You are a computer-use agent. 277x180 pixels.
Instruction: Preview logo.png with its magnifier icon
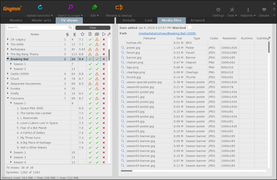pyautogui.click(x=123, y=67)
